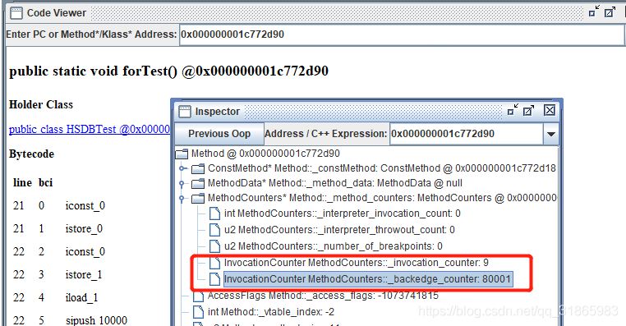Select _number_of_breakpoints: 0 row
The width and height of the screenshot is (626, 326).
(x=333, y=246)
